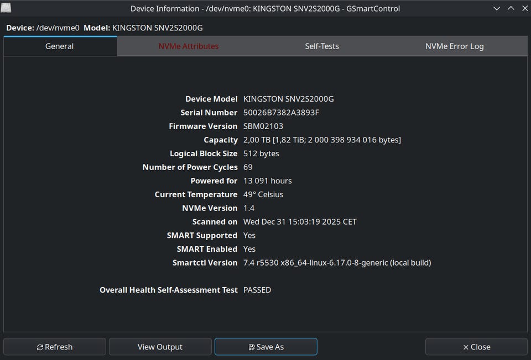Screen dimensions: 531x360
Task: Click the Device Model value KINGSTON SNV2S2000G
Action: 289,99
